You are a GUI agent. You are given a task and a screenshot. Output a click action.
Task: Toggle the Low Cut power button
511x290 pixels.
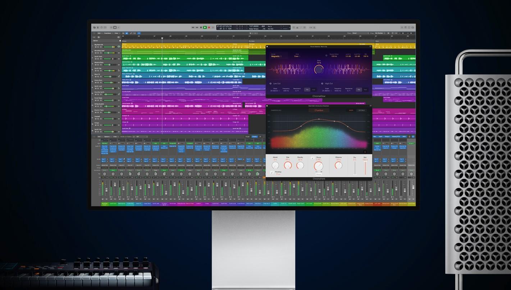pyautogui.click(x=270, y=83)
